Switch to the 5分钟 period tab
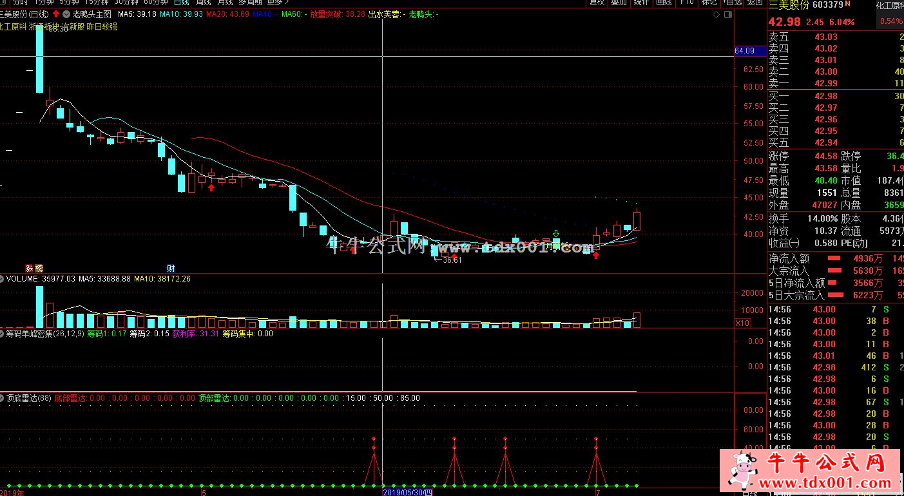 tap(70, 3)
